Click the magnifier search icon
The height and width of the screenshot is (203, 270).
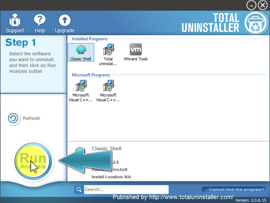(x=79, y=189)
